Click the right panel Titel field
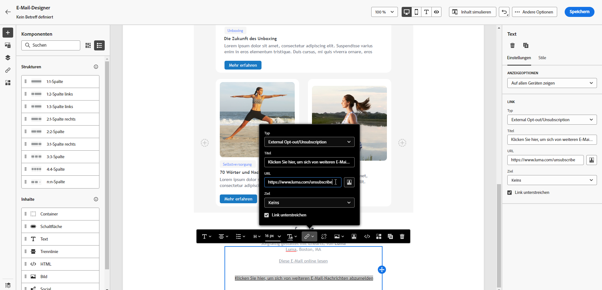This screenshot has width=602, height=290. tap(552, 140)
